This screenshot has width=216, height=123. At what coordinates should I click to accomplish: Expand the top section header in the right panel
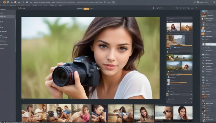(179, 18)
